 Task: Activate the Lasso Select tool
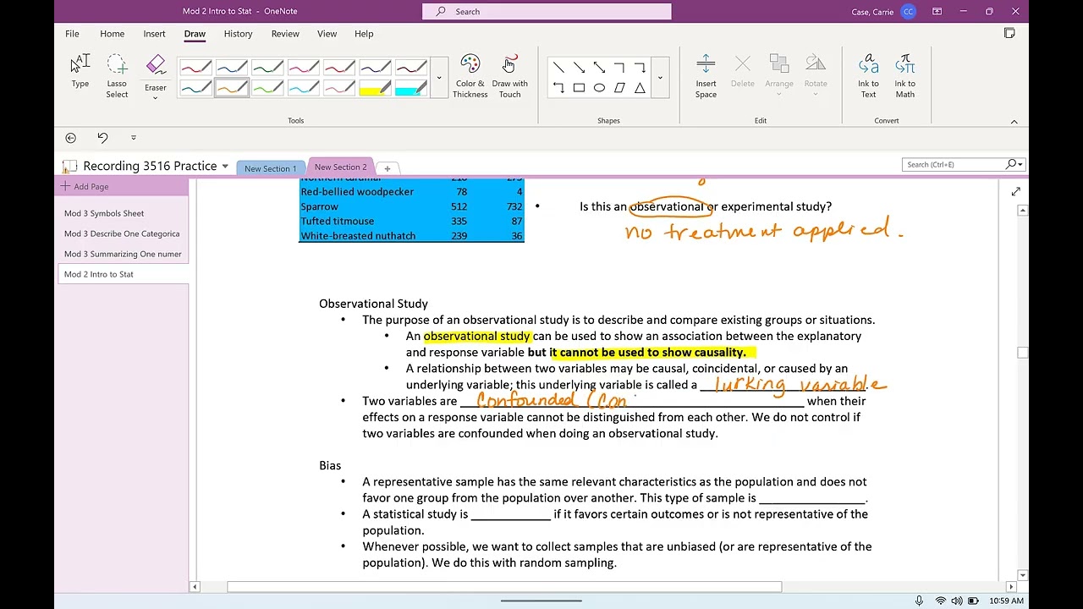[x=117, y=76]
